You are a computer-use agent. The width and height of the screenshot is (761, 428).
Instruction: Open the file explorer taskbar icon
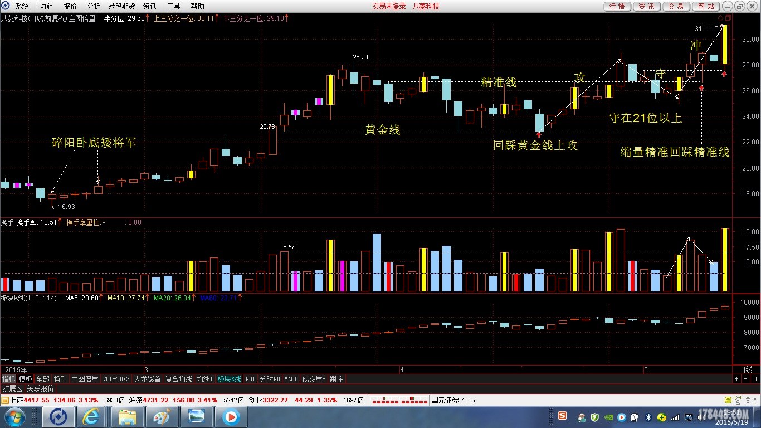pos(128,417)
